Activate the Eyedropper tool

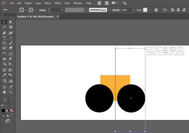pos(4,75)
